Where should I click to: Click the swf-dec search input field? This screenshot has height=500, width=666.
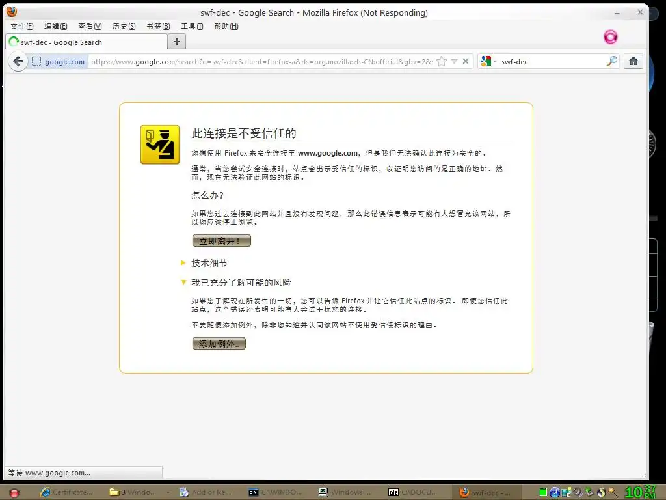tap(552, 62)
